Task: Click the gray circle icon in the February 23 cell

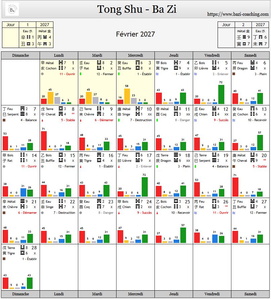Action: pyautogui.click(x=80, y=212)
